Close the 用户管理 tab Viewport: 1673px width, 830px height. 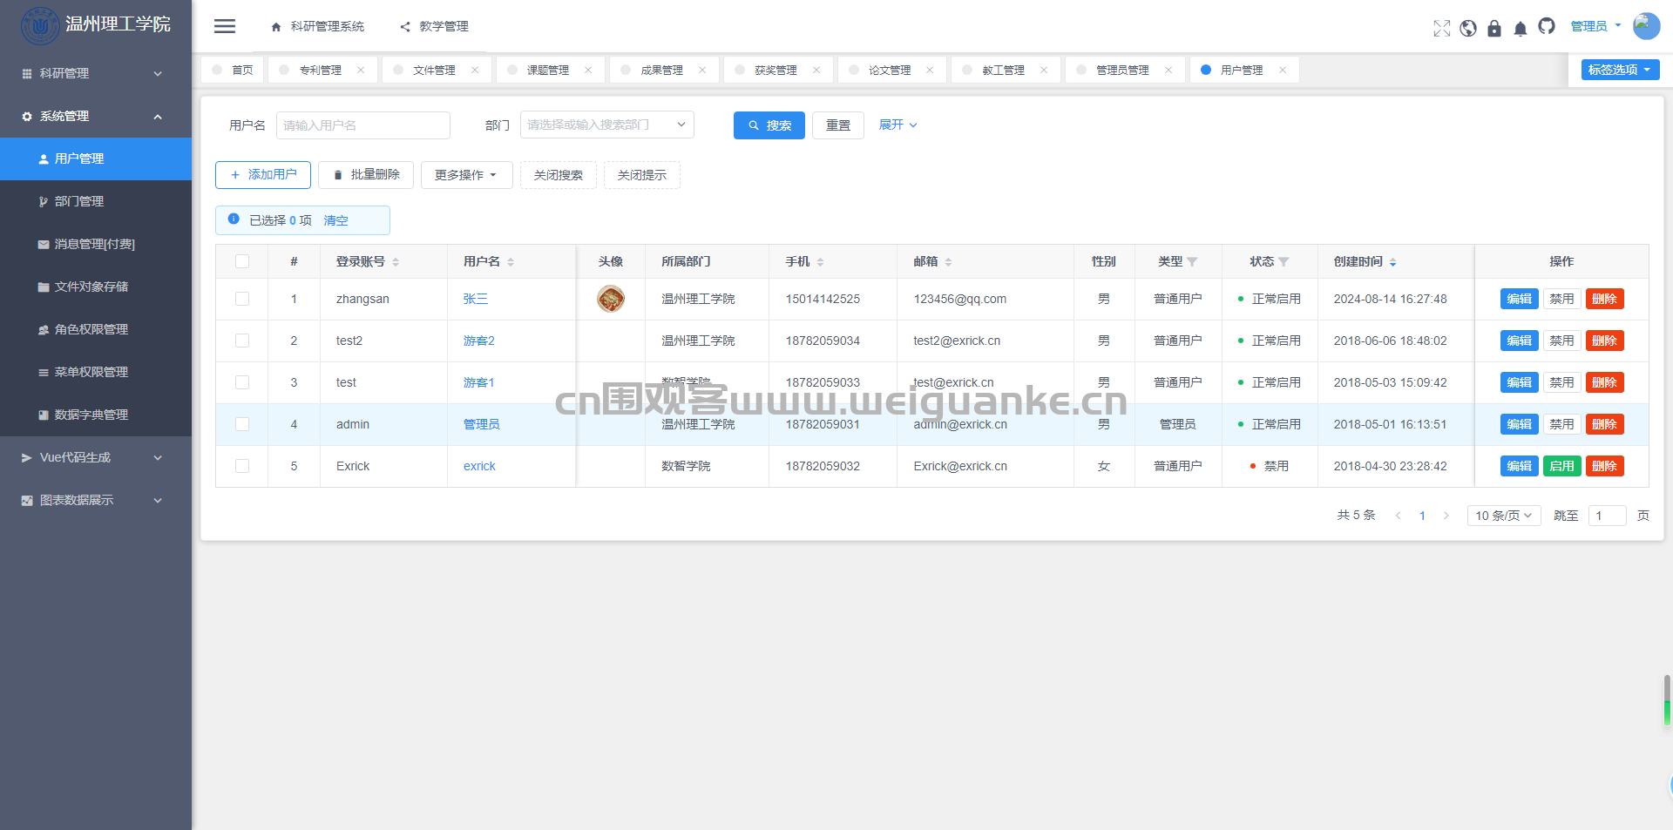tap(1283, 70)
